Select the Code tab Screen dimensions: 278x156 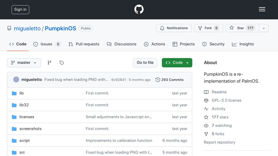point(18,44)
